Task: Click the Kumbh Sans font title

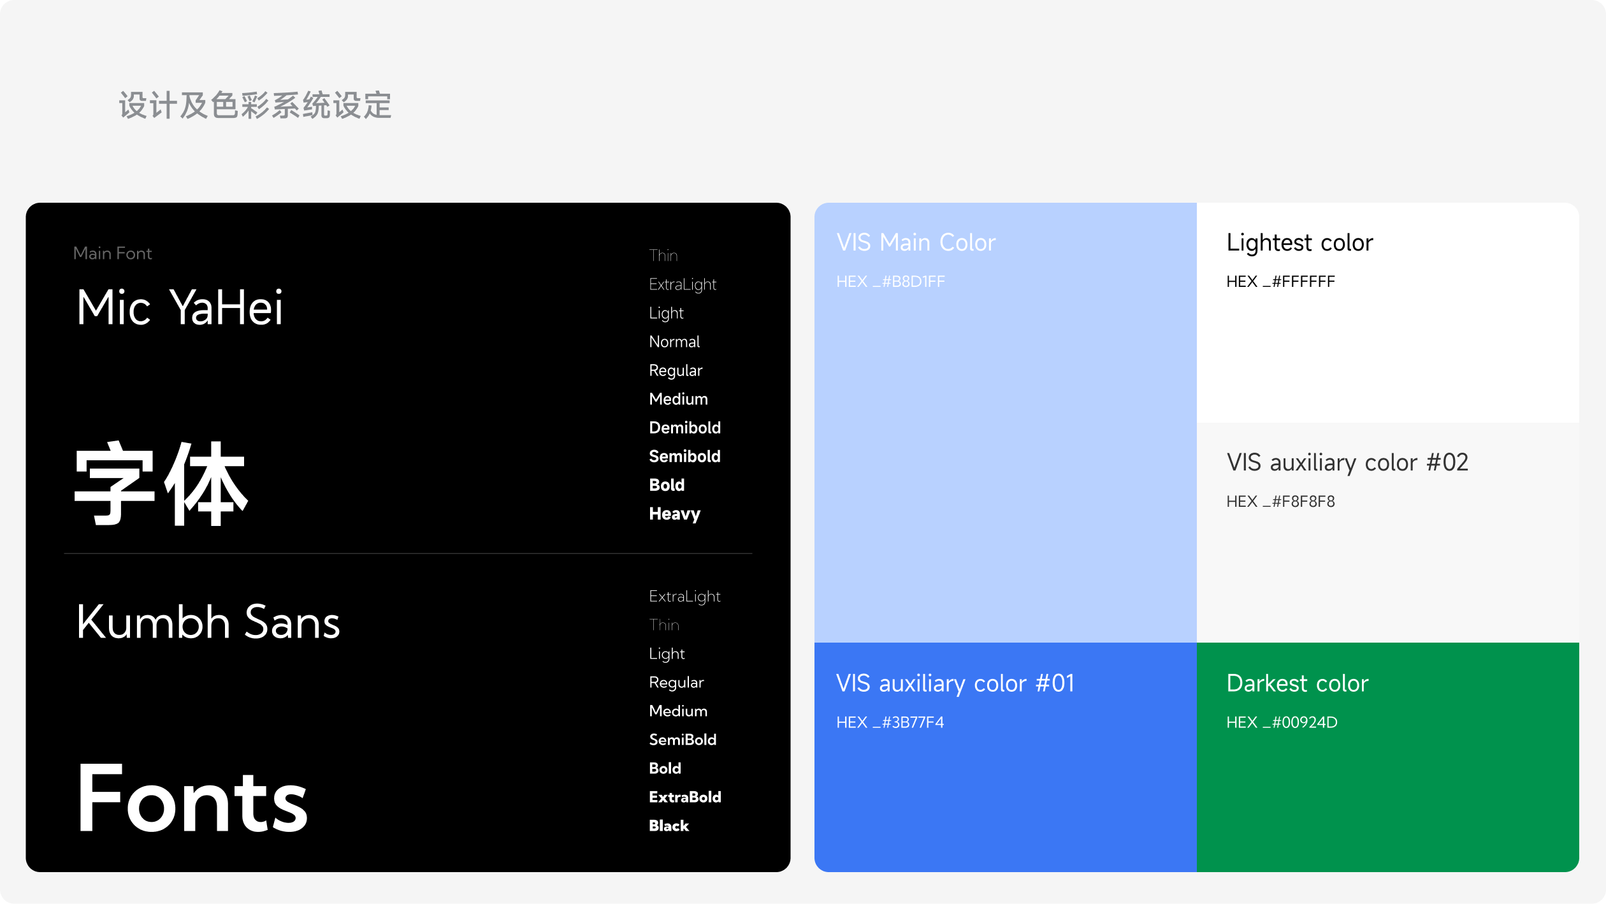Action: [x=208, y=622]
